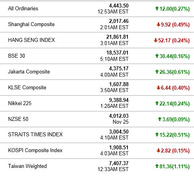Click the red down arrow for Shanghai Composite
The width and height of the screenshot is (194, 177).
pyautogui.click(x=158, y=24)
